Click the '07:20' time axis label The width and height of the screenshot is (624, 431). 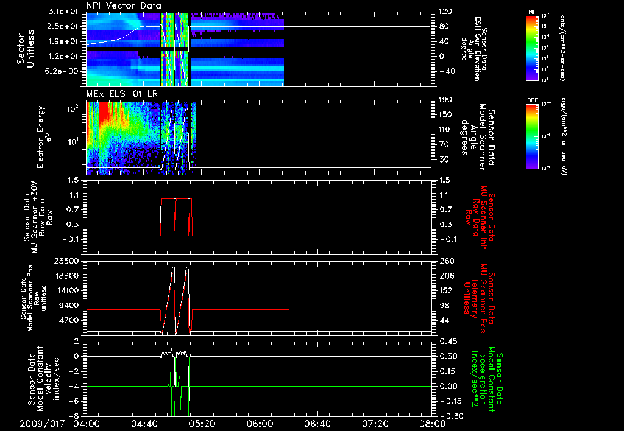pos(375,424)
